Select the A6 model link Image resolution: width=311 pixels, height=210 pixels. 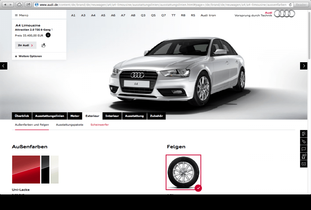point(113,15)
